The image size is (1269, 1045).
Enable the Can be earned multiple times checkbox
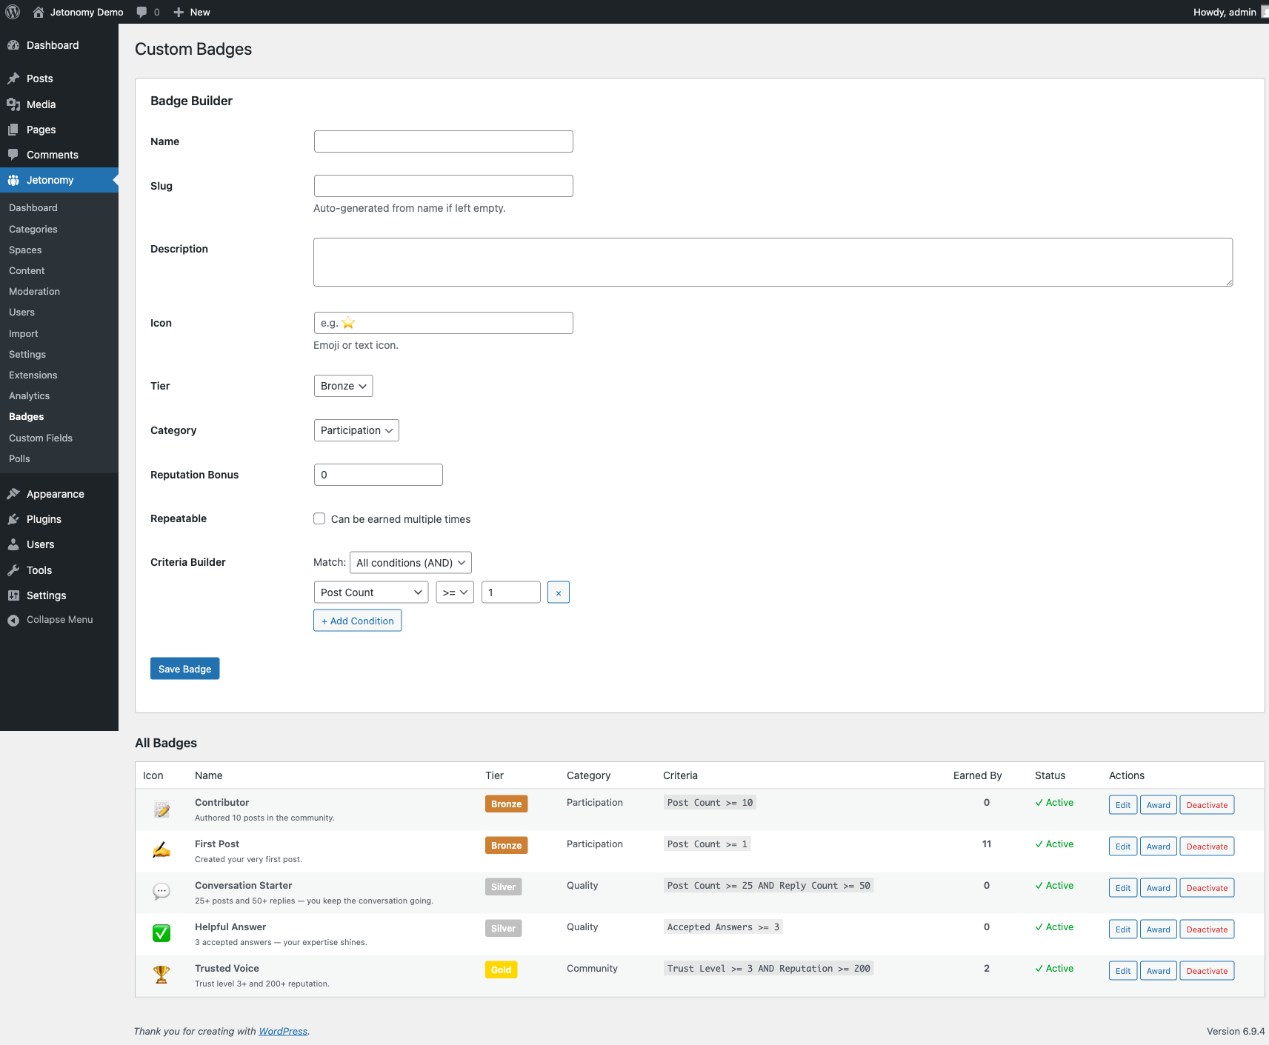point(319,518)
